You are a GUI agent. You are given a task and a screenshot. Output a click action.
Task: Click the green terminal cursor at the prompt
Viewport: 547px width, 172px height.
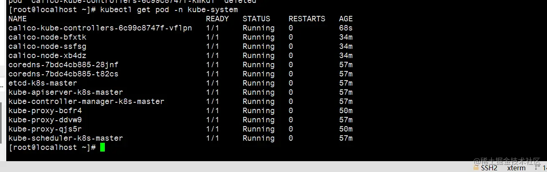(x=103, y=147)
